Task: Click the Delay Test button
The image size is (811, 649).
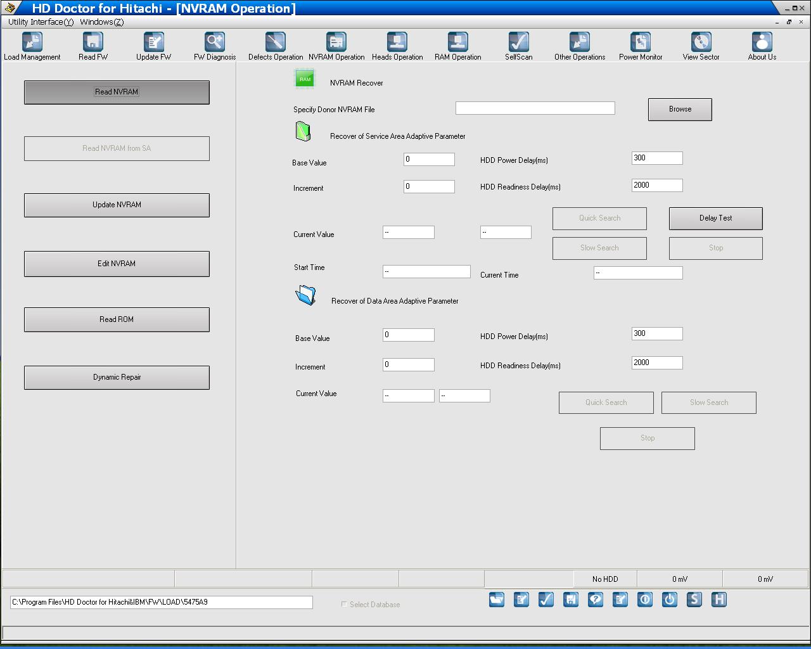Action: click(716, 218)
